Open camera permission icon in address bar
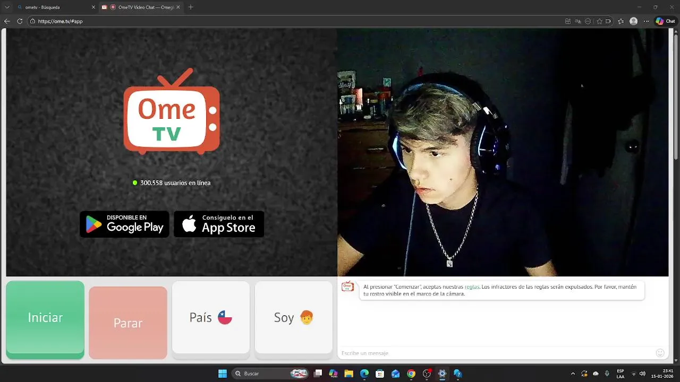The width and height of the screenshot is (680, 382). click(x=609, y=21)
